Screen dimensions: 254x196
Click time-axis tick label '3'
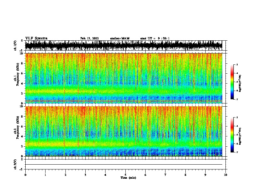85,175
